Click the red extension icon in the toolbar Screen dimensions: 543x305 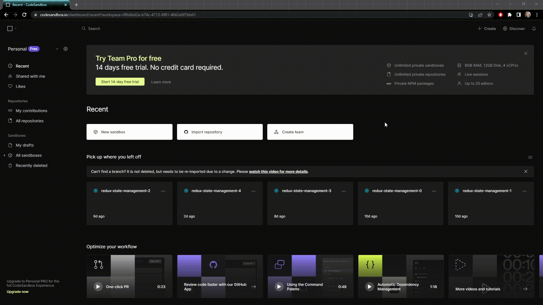pyautogui.click(x=501, y=15)
